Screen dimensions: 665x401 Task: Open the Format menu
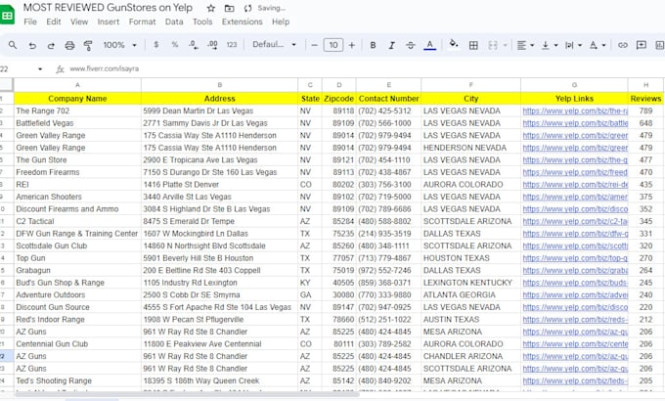pyautogui.click(x=142, y=22)
